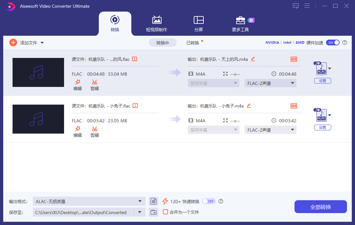
Task: Open 设置 settings for 小兔子 output
Action: (x=322, y=127)
